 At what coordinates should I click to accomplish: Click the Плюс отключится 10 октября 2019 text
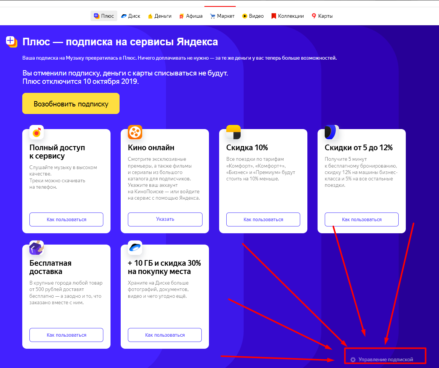coord(81,81)
